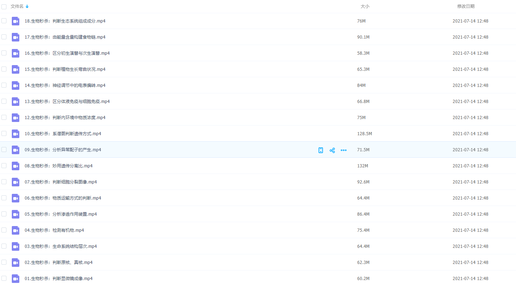Image resolution: width=516 pixels, height=284 pixels.
Task: Sort by the 大小 column header
Action: click(365, 6)
